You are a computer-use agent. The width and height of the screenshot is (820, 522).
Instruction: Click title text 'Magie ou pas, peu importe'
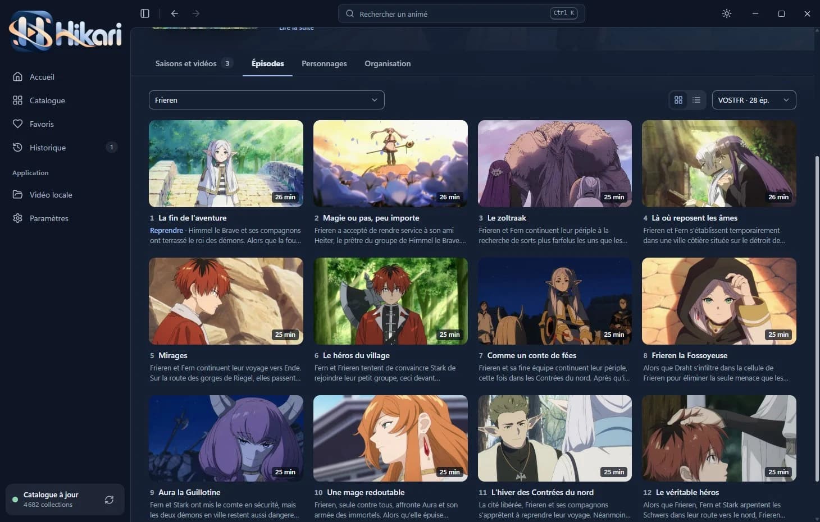[371, 218]
